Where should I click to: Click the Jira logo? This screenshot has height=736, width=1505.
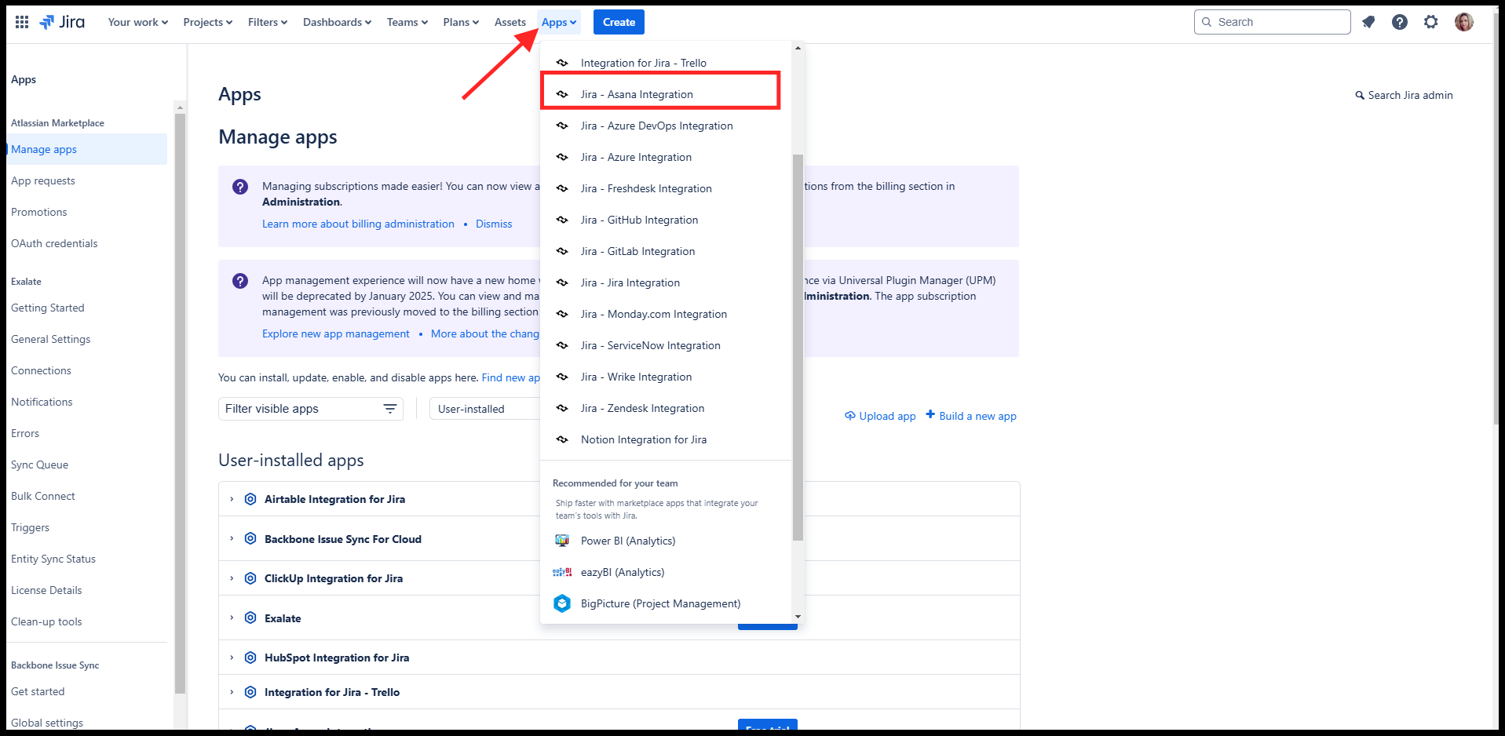click(x=62, y=22)
